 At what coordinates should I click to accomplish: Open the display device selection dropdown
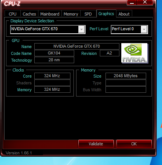tap(48, 30)
